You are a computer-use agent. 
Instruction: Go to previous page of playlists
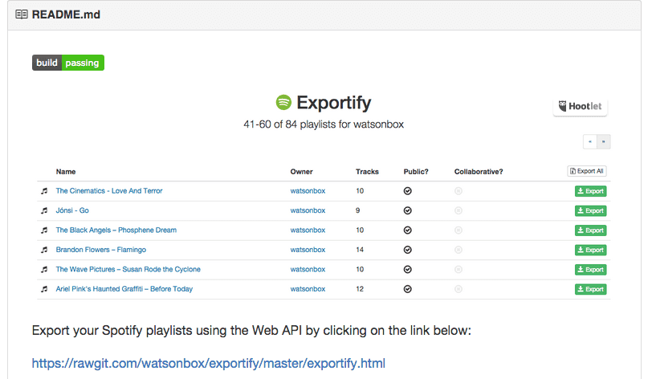(x=589, y=142)
